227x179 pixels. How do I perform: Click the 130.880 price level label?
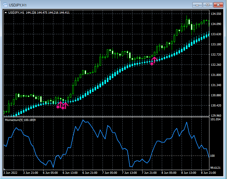point(216,95)
